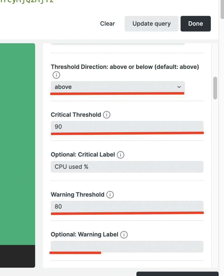Screen dimensions: 224x276
Task: Click the Clear button
Action: coord(108,24)
